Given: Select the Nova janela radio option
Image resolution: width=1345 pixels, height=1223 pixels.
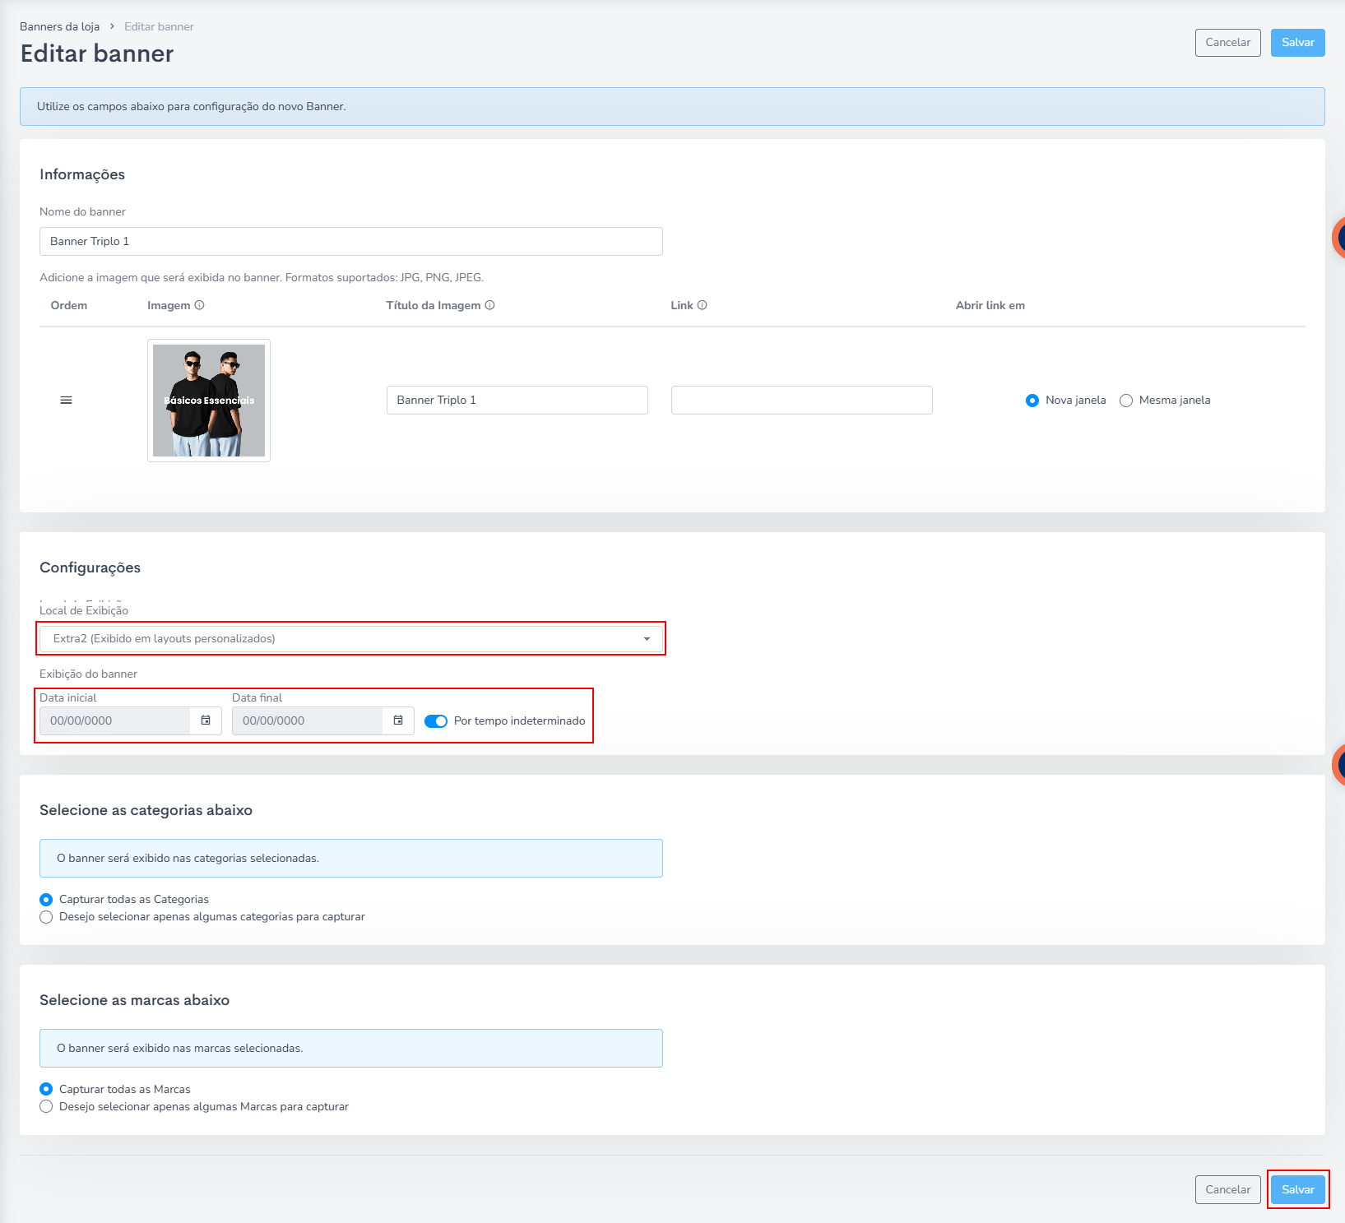Looking at the screenshot, I should [1032, 401].
